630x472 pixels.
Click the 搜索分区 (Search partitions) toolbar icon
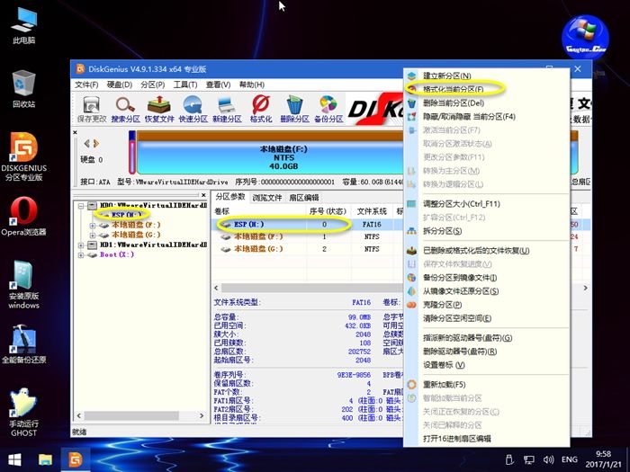coord(125,108)
